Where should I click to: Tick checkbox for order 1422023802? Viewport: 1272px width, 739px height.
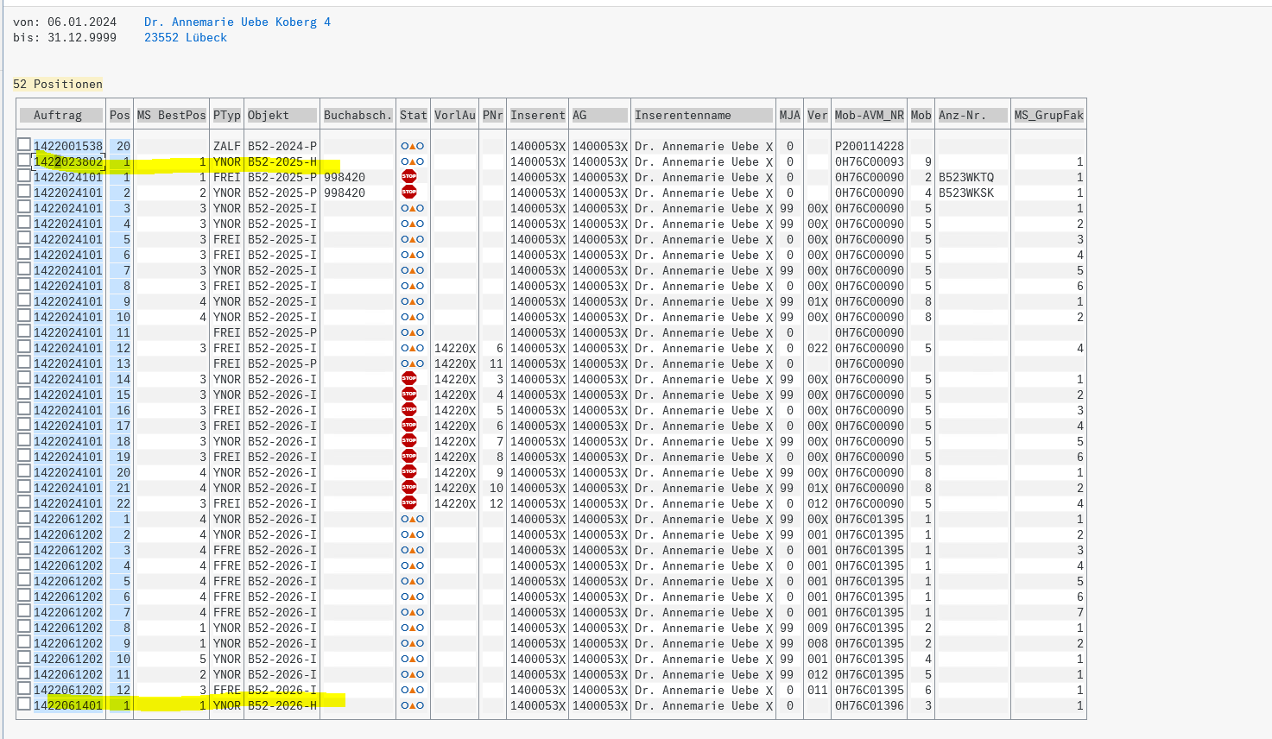click(x=24, y=161)
